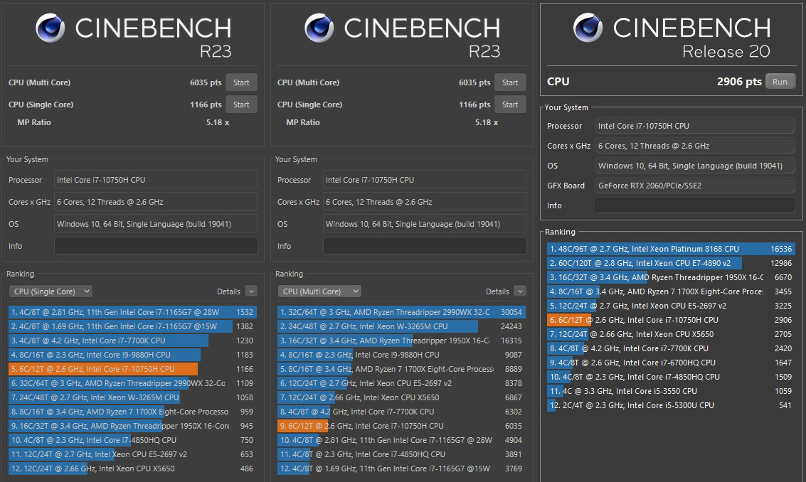This screenshot has width=806, height=482.
Task: Click the Info field in the left R23 window
Action: 156,246
